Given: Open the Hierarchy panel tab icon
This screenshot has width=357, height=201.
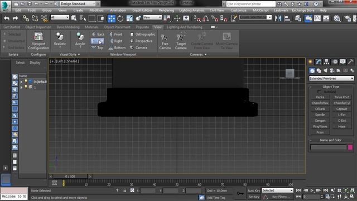Looking at the screenshot, I should click(326, 61).
